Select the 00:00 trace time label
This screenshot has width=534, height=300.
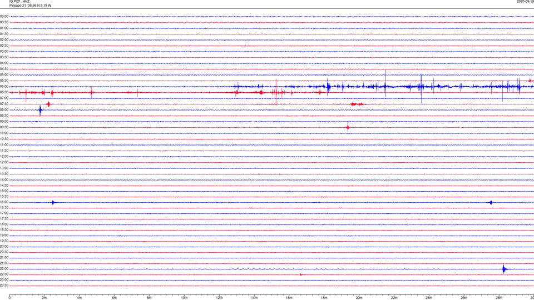[x=4, y=16]
